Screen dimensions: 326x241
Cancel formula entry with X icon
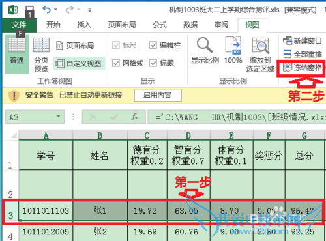click(x=93, y=117)
